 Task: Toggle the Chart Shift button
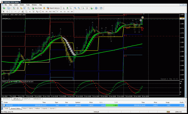(x=87, y=8)
